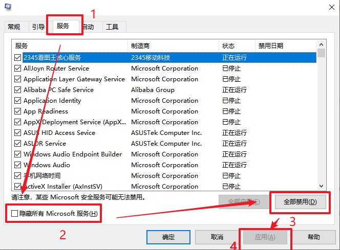This screenshot has height=250, width=340.
Task: Open help with 帮助 button
Action: coord(313,237)
